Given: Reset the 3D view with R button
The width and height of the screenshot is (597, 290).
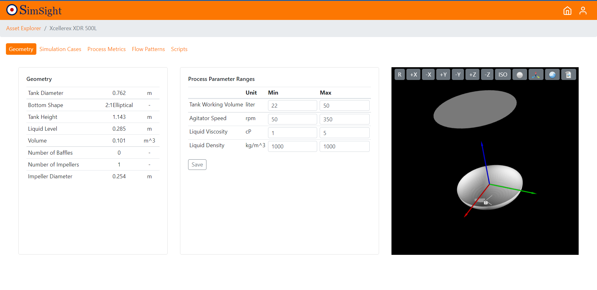Looking at the screenshot, I should [x=400, y=74].
